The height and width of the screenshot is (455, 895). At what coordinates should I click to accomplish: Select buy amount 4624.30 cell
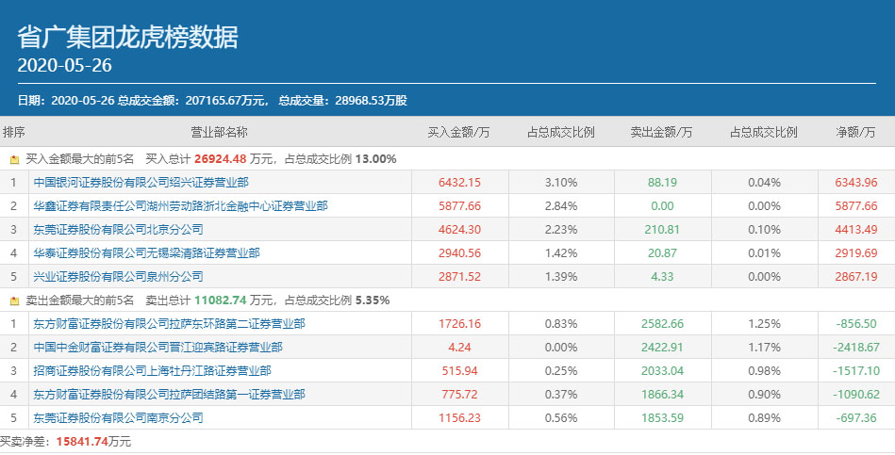point(459,230)
